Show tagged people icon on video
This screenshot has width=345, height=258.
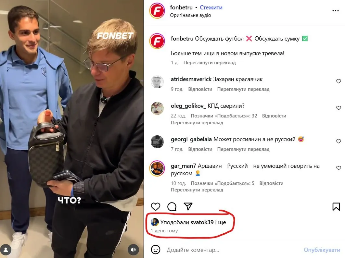(x=6, y=250)
